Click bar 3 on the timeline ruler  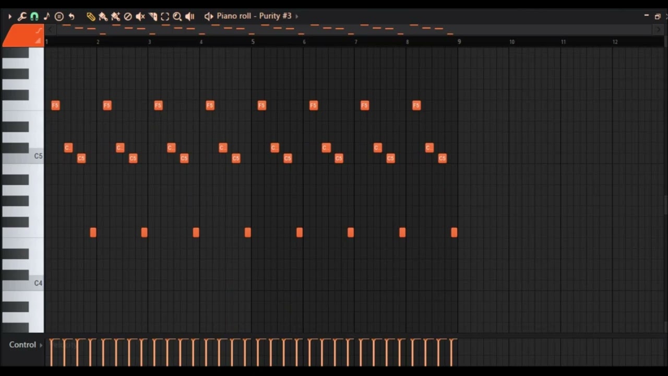tap(150, 42)
